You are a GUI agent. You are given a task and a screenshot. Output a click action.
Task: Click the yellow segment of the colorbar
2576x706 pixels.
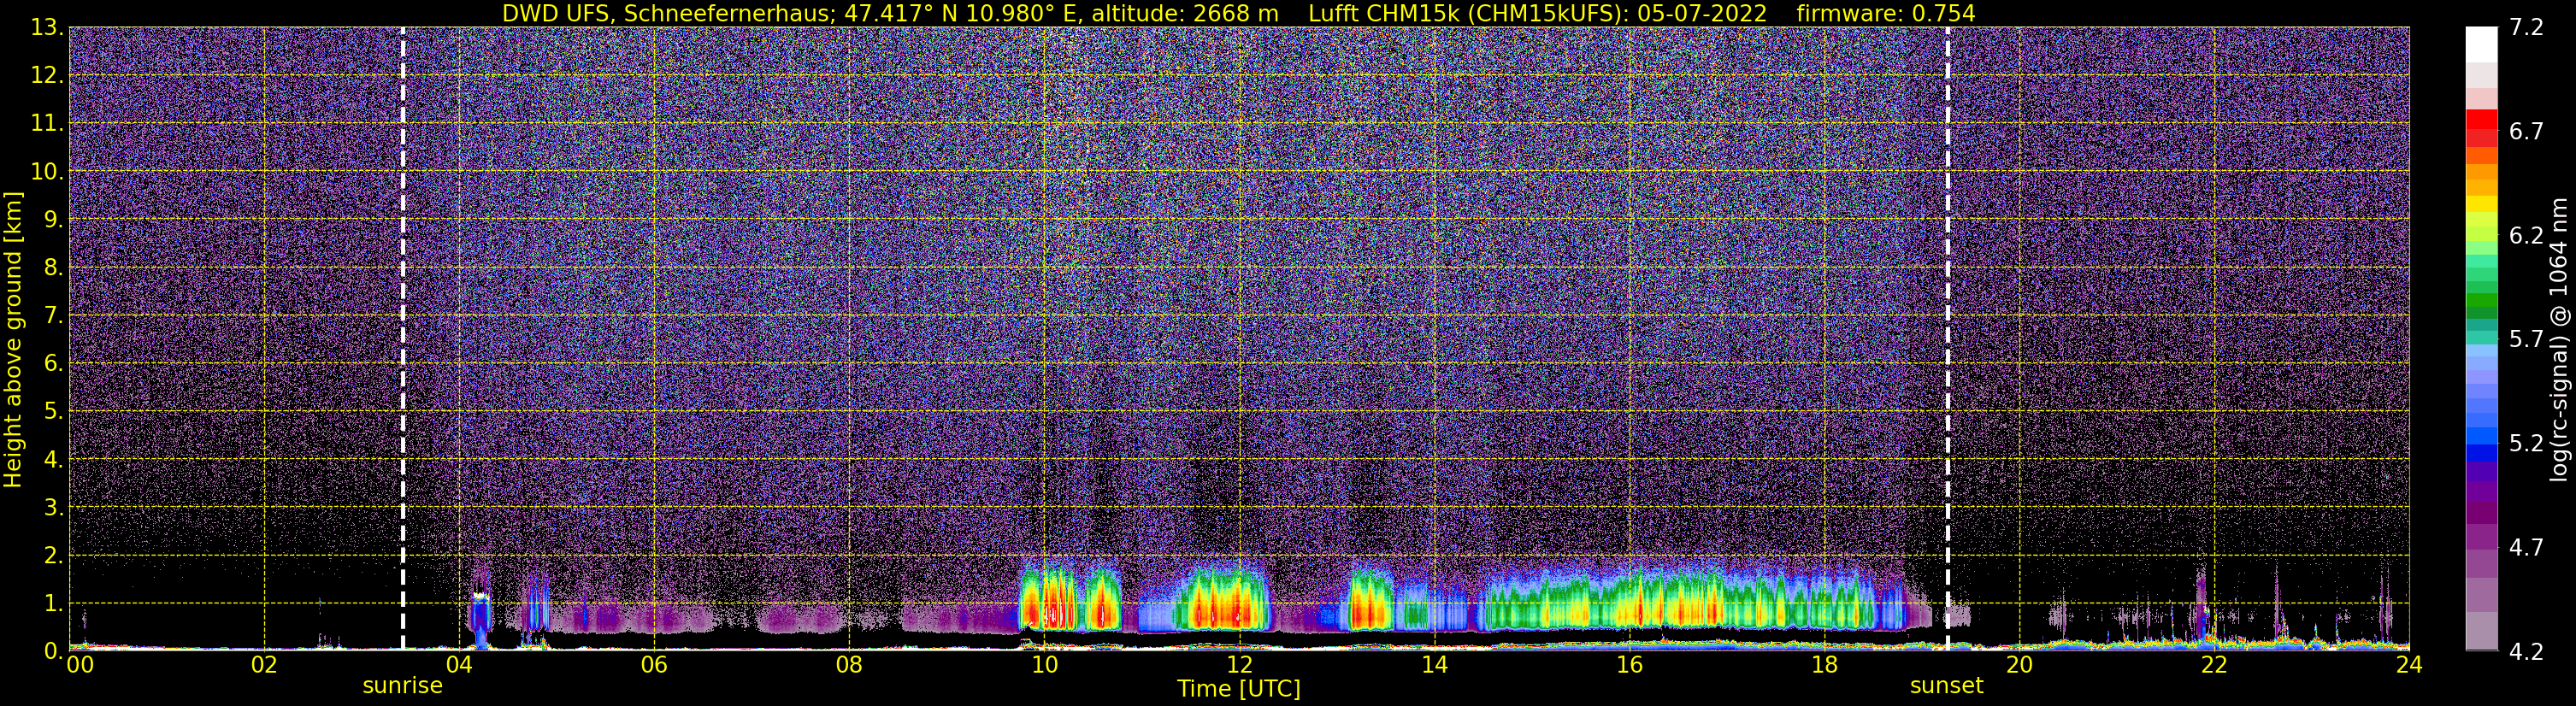point(2481,204)
